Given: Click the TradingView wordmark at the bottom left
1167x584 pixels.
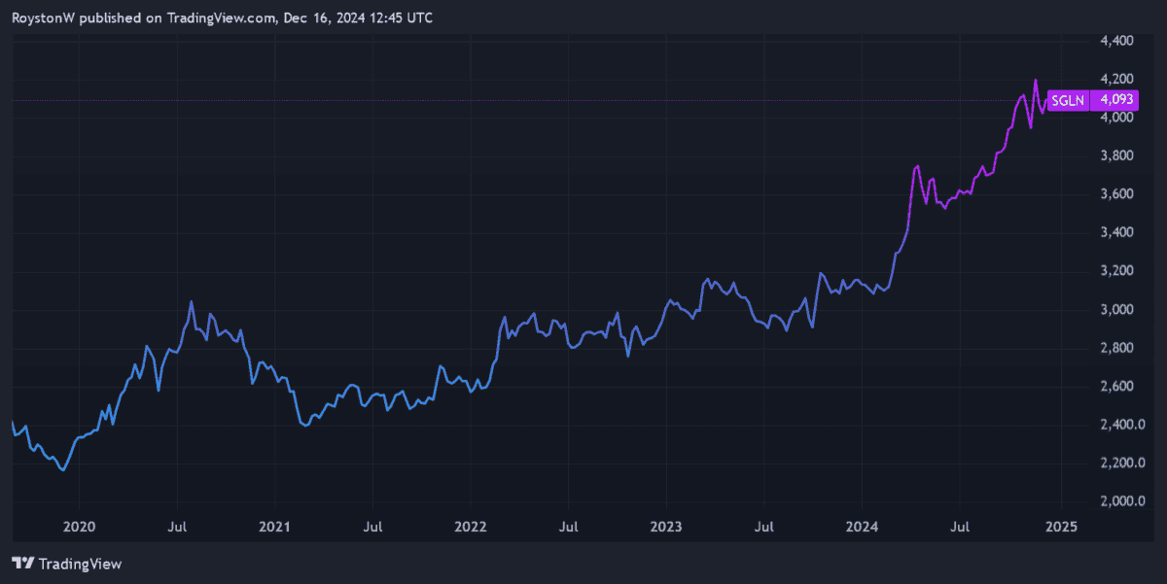Looking at the screenshot, I should point(81,564).
